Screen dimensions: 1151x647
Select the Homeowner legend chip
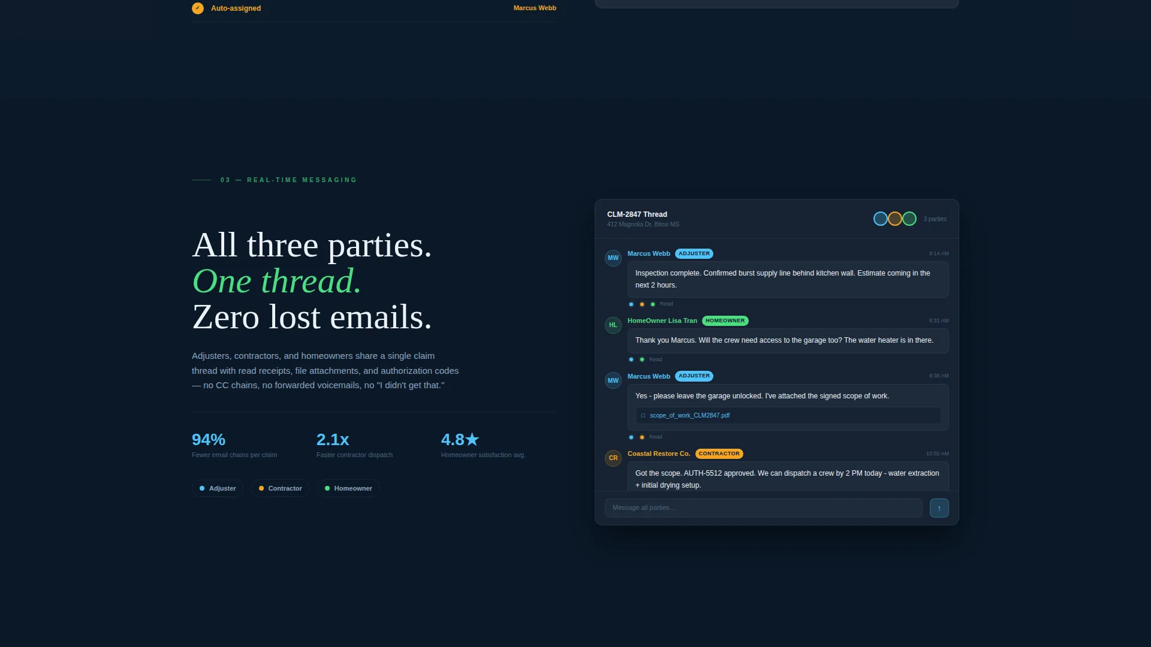point(348,488)
